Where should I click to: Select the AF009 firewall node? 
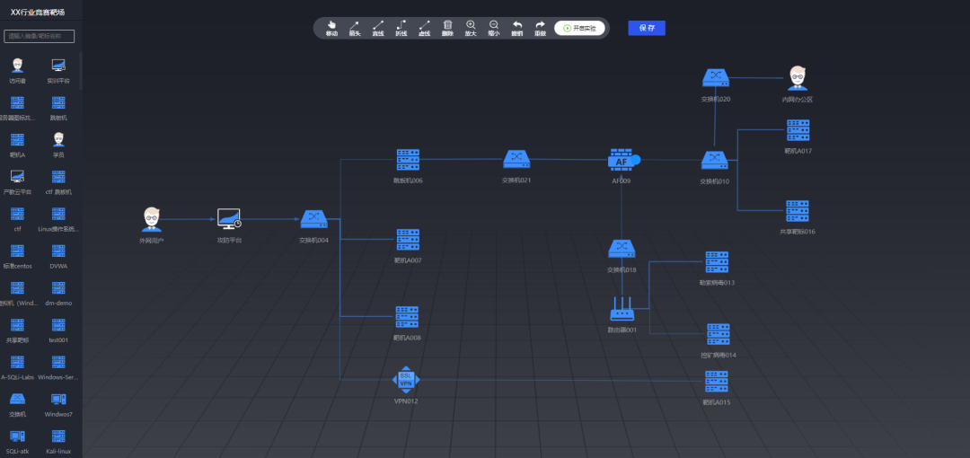pos(622,161)
